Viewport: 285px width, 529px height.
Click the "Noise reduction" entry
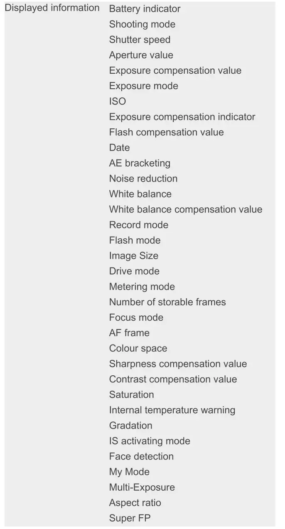[143, 178]
